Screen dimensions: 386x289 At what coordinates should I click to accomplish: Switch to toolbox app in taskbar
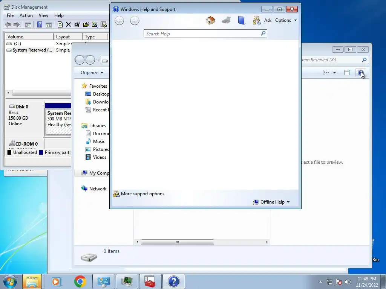[x=150, y=281]
